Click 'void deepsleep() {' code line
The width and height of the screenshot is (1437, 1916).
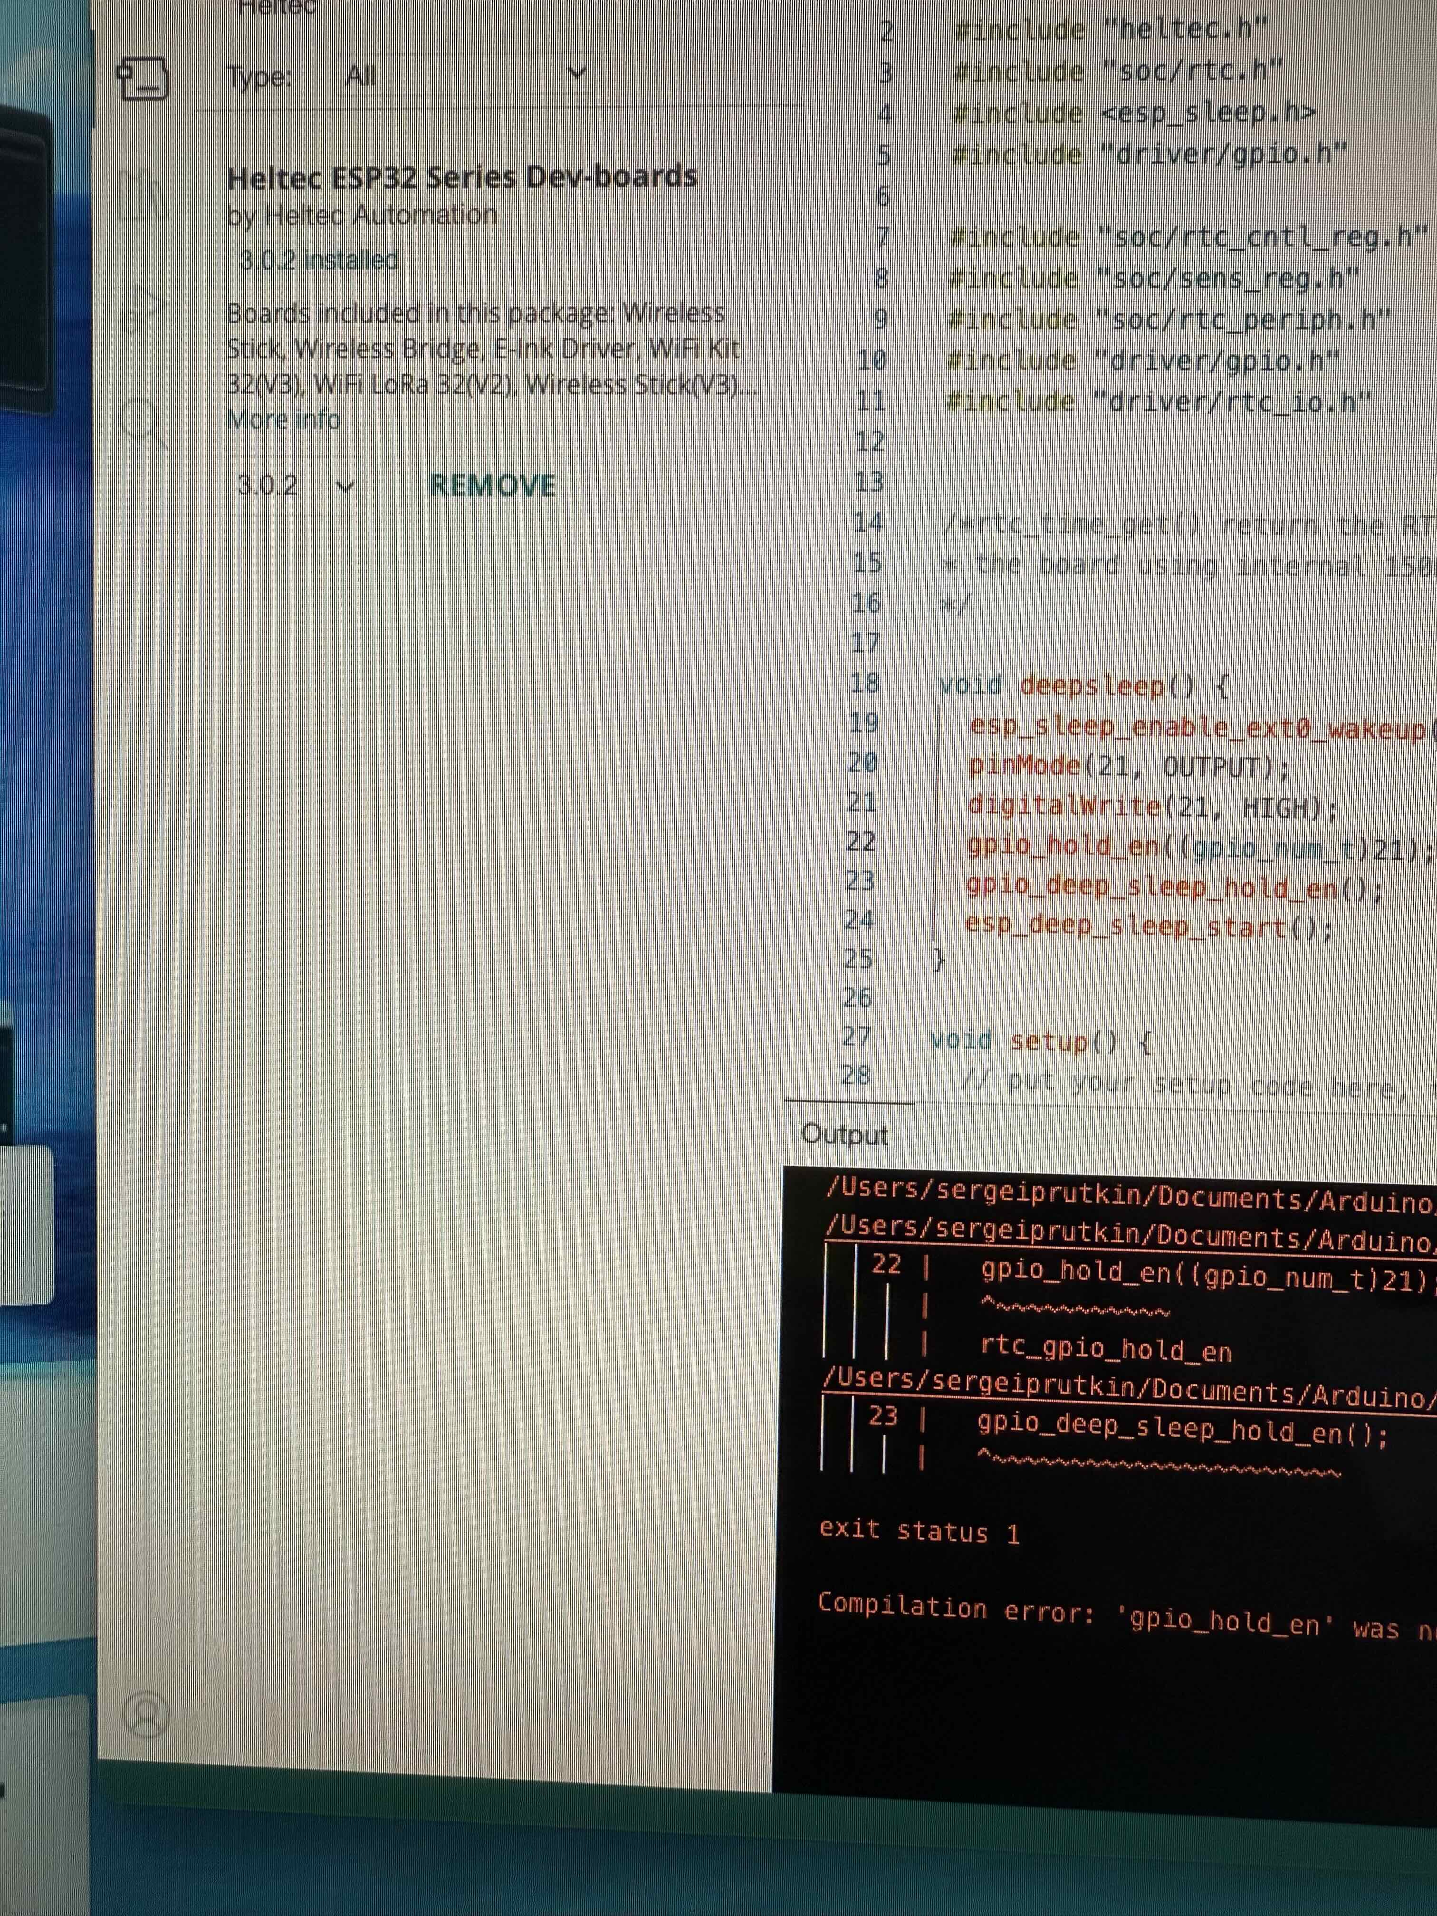click(x=1084, y=686)
